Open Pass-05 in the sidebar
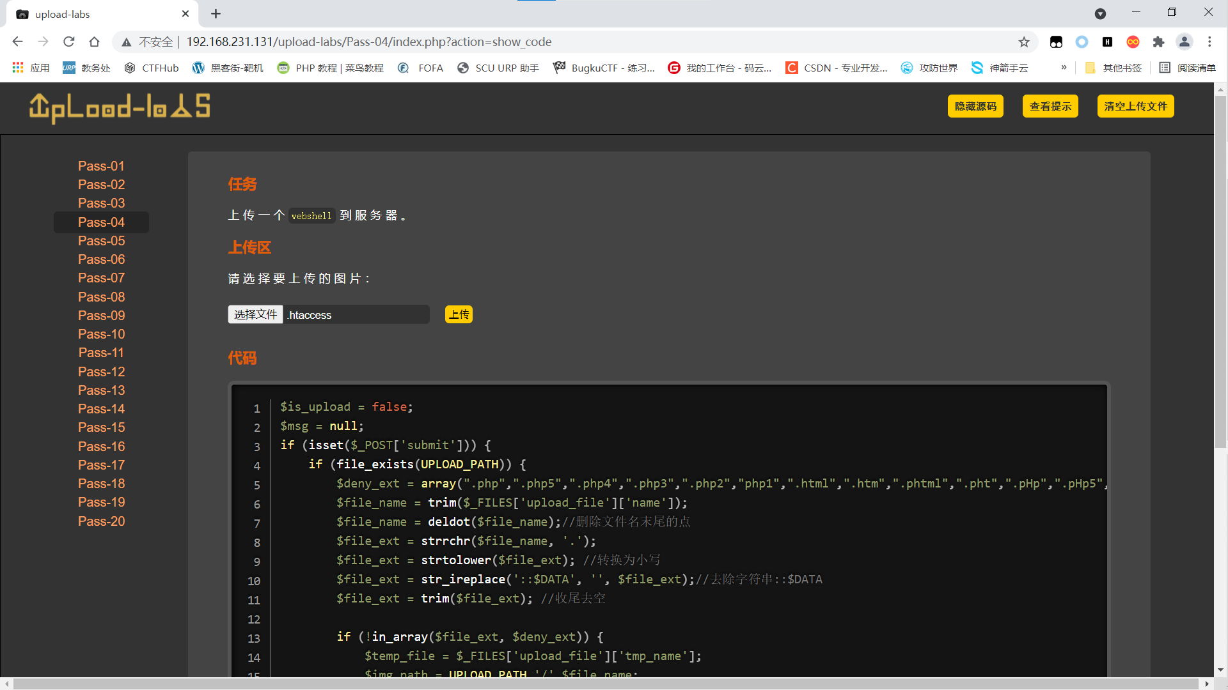 pyautogui.click(x=101, y=241)
